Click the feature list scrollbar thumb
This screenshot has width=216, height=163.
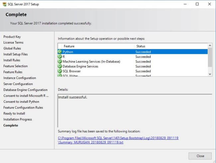pyautogui.click(x=210, y=57)
